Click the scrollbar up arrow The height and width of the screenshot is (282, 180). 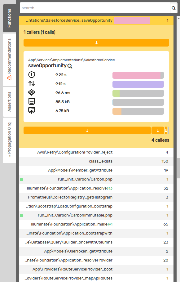(178, 18)
